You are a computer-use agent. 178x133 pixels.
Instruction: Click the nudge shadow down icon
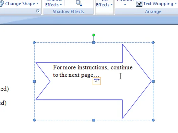pyautogui.click(x=79, y=3)
